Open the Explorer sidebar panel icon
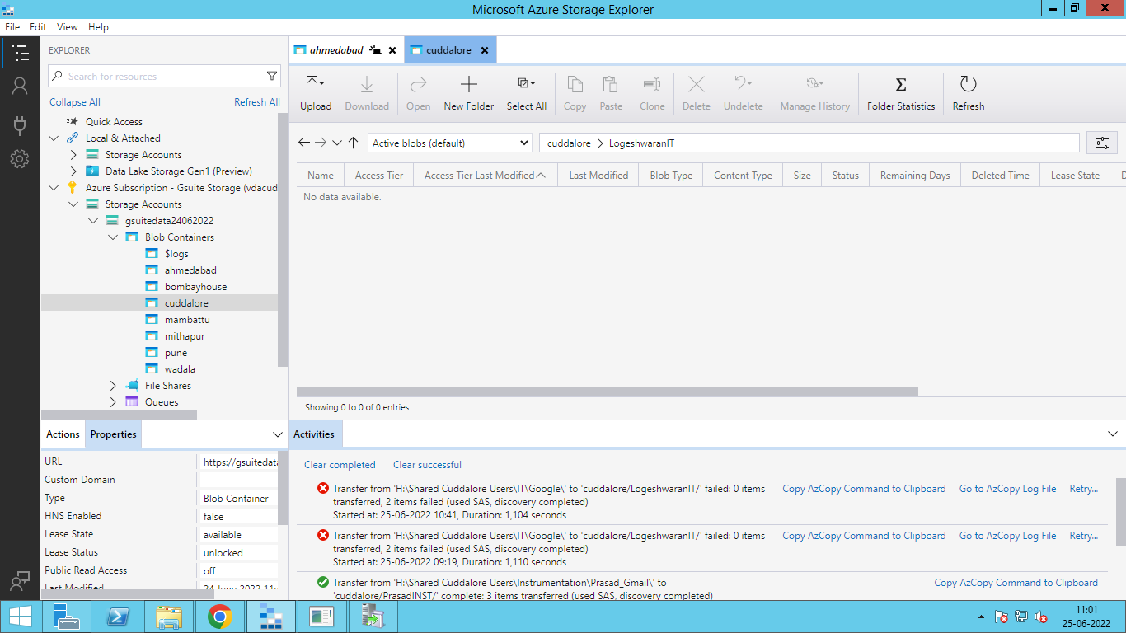Viewport: 1126px width, 633px height. tap(20, 53)
